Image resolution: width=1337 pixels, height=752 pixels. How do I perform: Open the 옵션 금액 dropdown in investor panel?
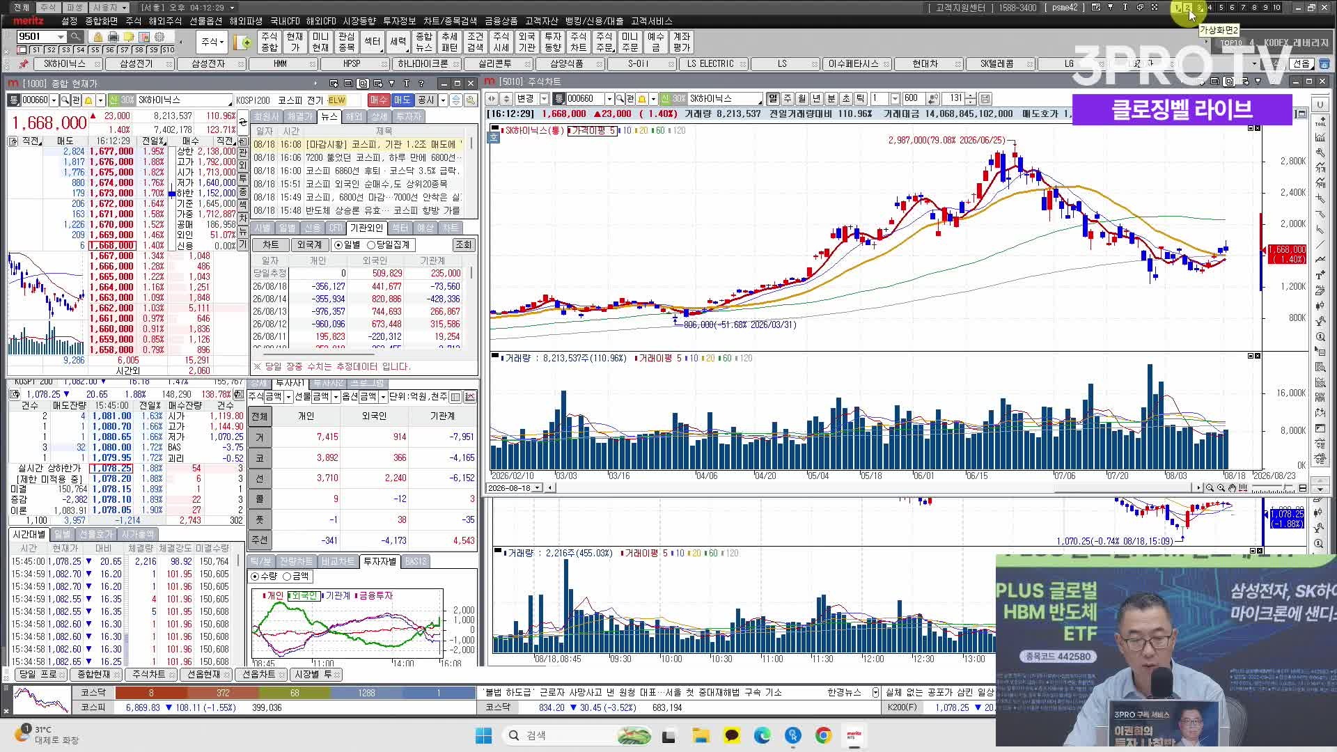[x=382, y=397]
